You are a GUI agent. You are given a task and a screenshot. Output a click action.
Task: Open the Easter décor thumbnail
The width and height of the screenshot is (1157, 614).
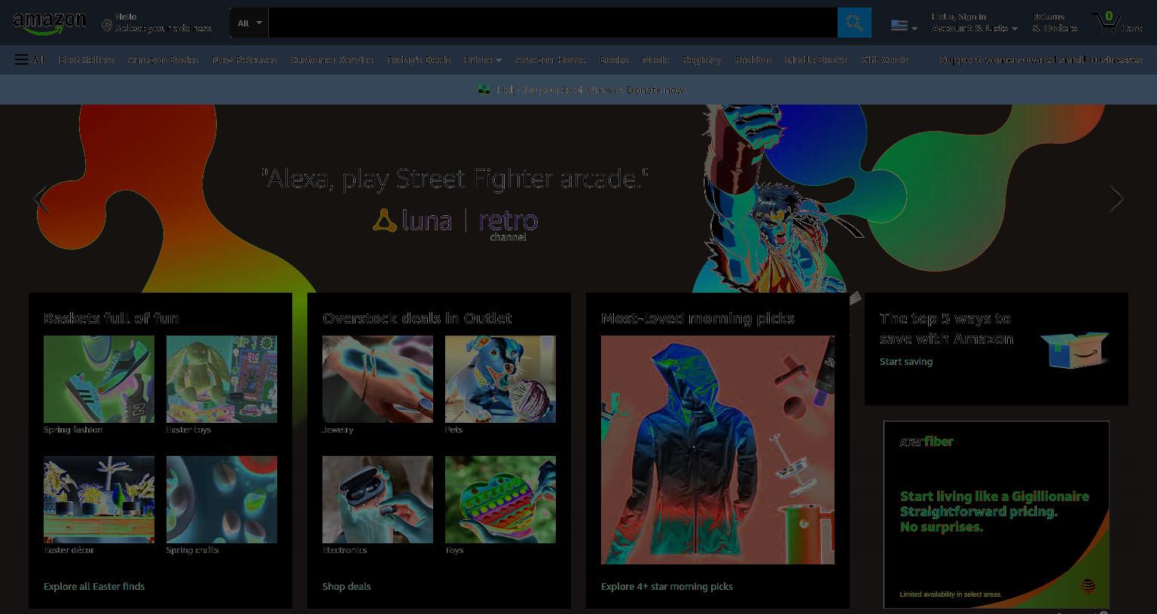pyautogui.click(x=99, y=500)
